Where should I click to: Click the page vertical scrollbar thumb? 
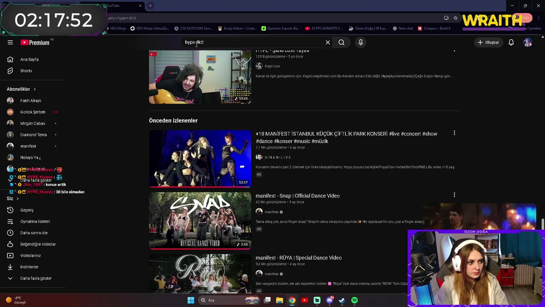pos(542,224)
